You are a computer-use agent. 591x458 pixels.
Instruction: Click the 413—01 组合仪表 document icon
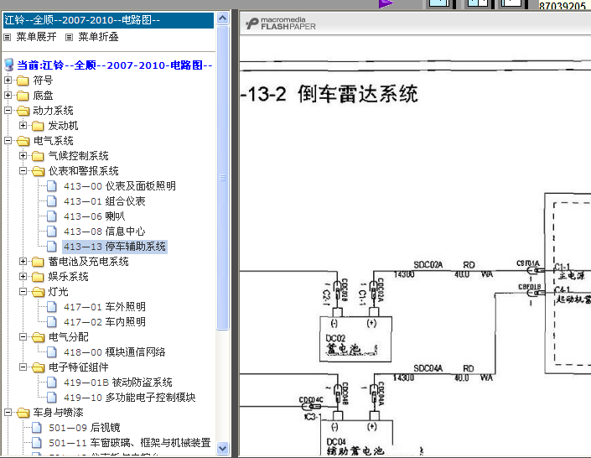coord(52,201)
